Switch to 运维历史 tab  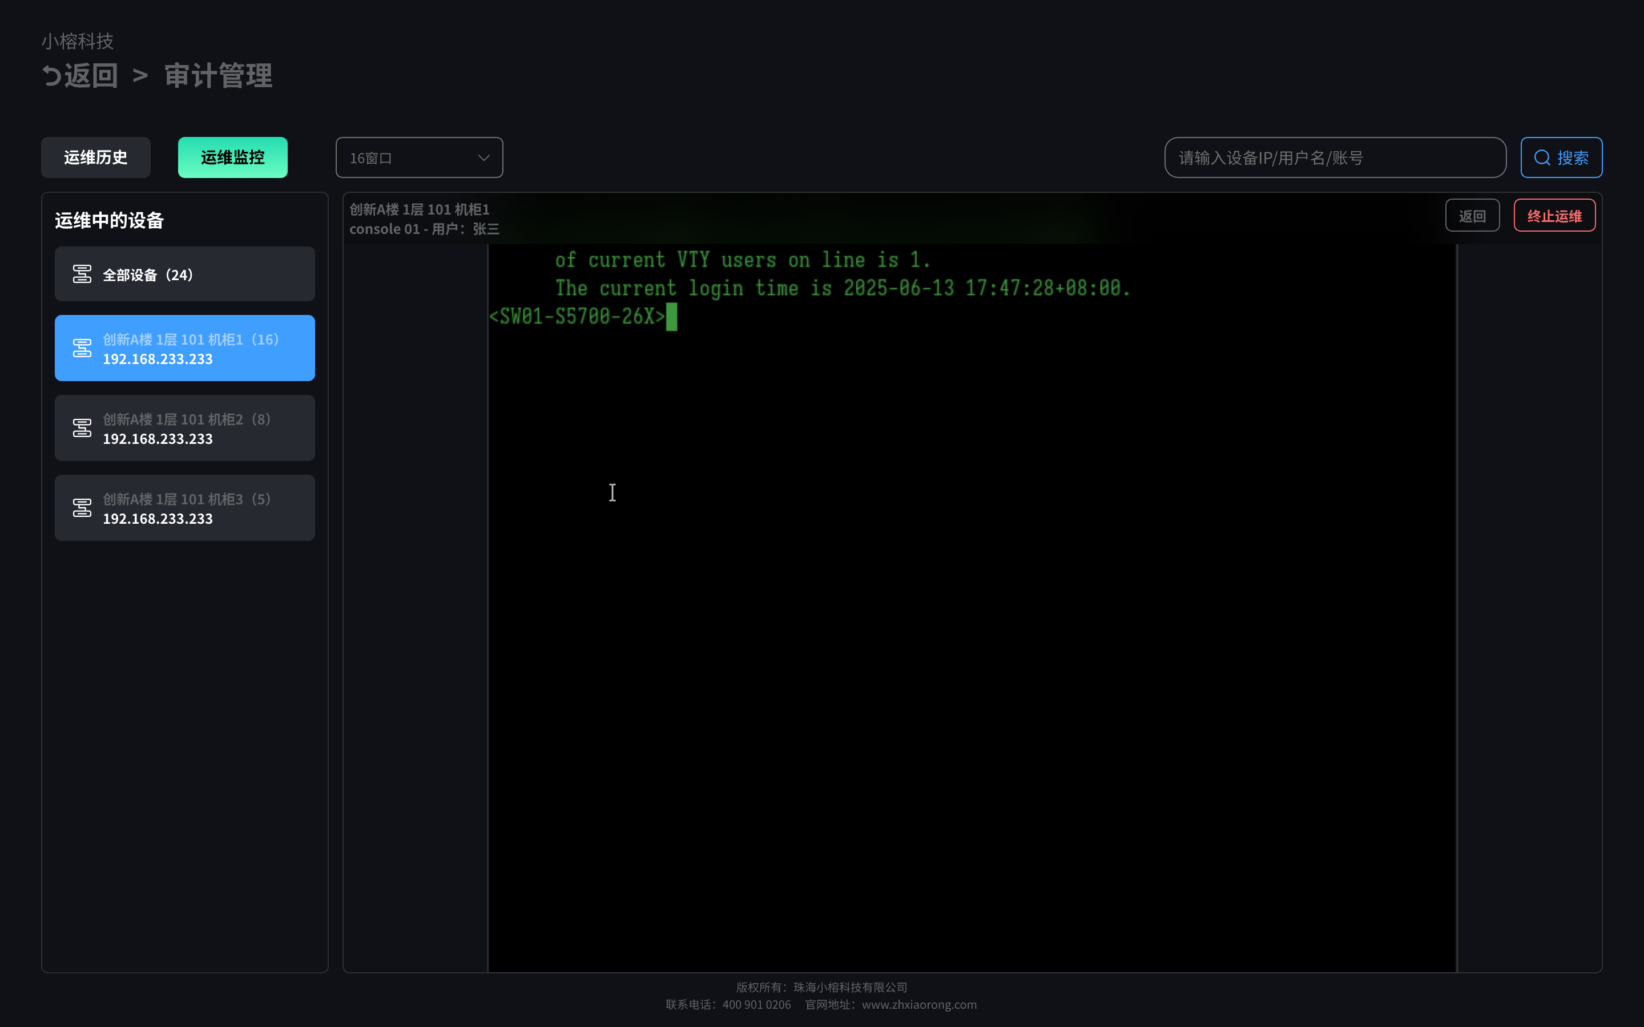96,157
